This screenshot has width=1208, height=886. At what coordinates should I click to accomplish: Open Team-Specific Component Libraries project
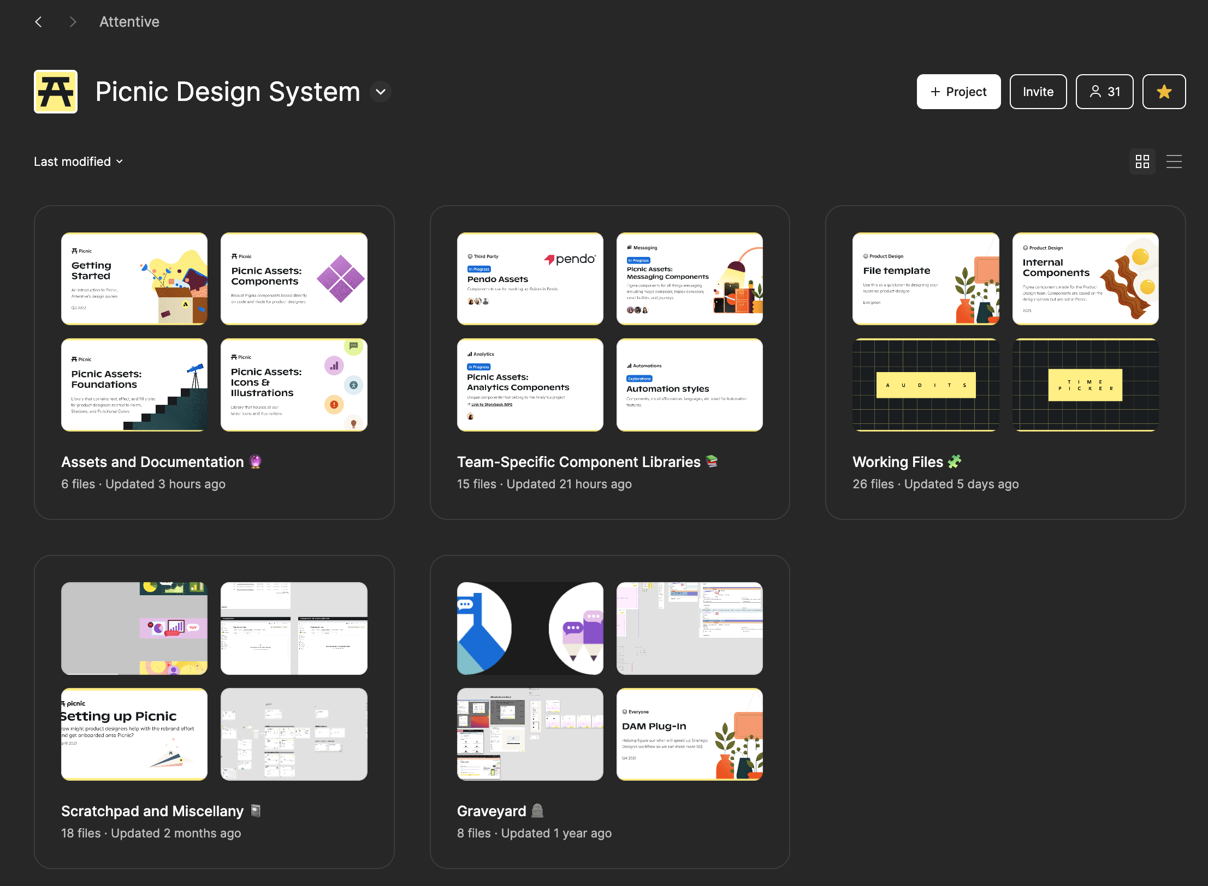(578, 462)
